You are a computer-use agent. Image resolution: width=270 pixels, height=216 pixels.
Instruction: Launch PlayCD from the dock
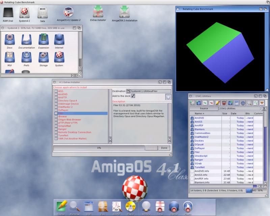coord(131,207)
